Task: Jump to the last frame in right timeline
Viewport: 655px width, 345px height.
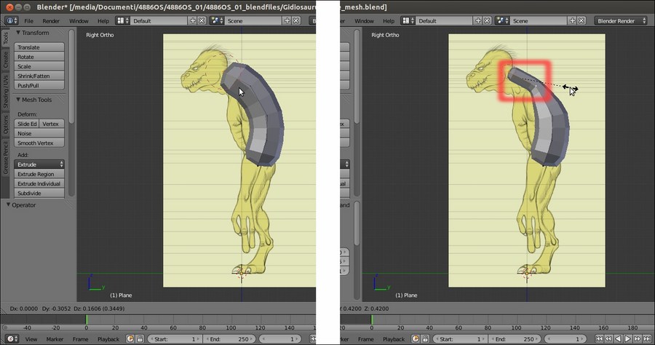Action: click(x=647, y=338)
